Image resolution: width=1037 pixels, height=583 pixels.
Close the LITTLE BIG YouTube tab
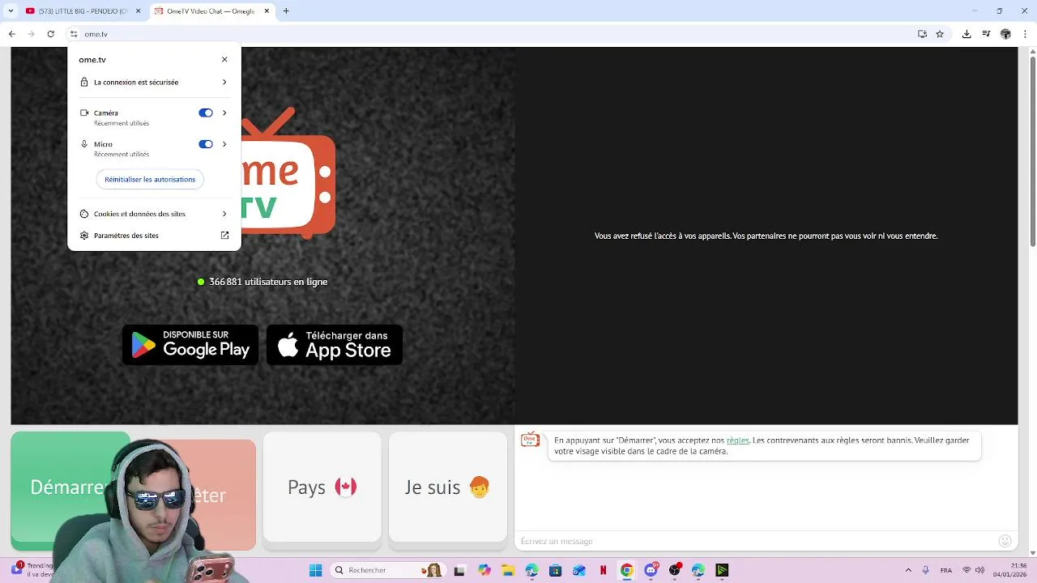(x=138, y=11)
